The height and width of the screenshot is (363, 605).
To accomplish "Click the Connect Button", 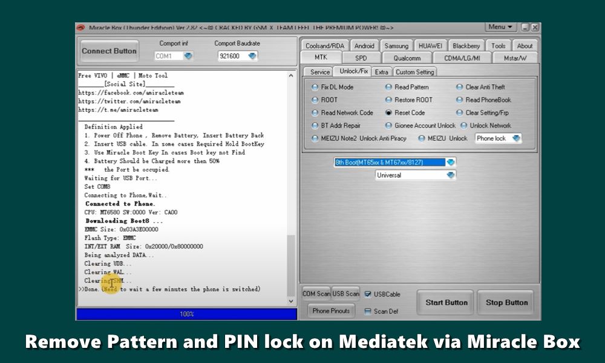I will click(x=109, y=51).
